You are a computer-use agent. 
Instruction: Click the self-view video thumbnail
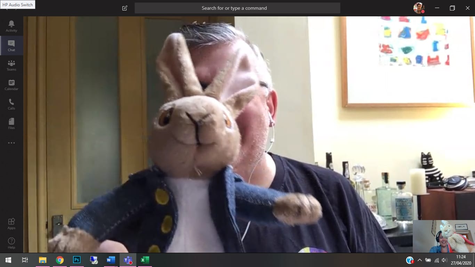click(x=444, y=236)
